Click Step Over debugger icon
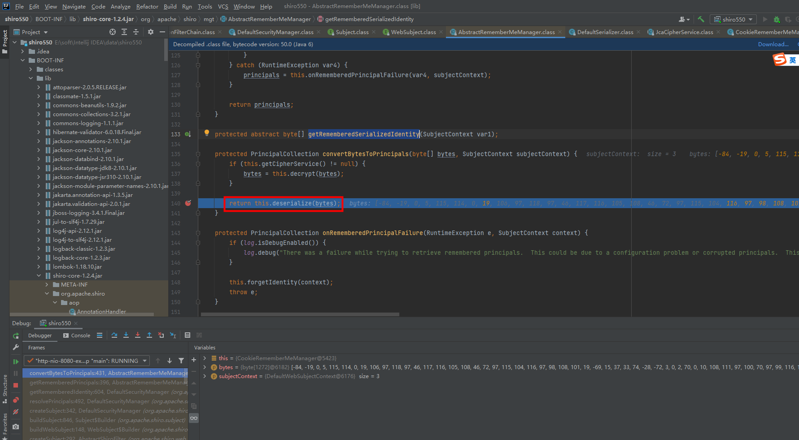Image resolution: width=799 pixels, height=440 pixels. coord(114,335)
